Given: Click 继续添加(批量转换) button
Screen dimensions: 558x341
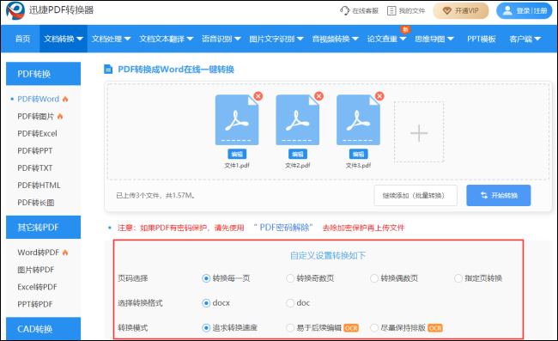Looking at the screenshot, I should 415,196.
